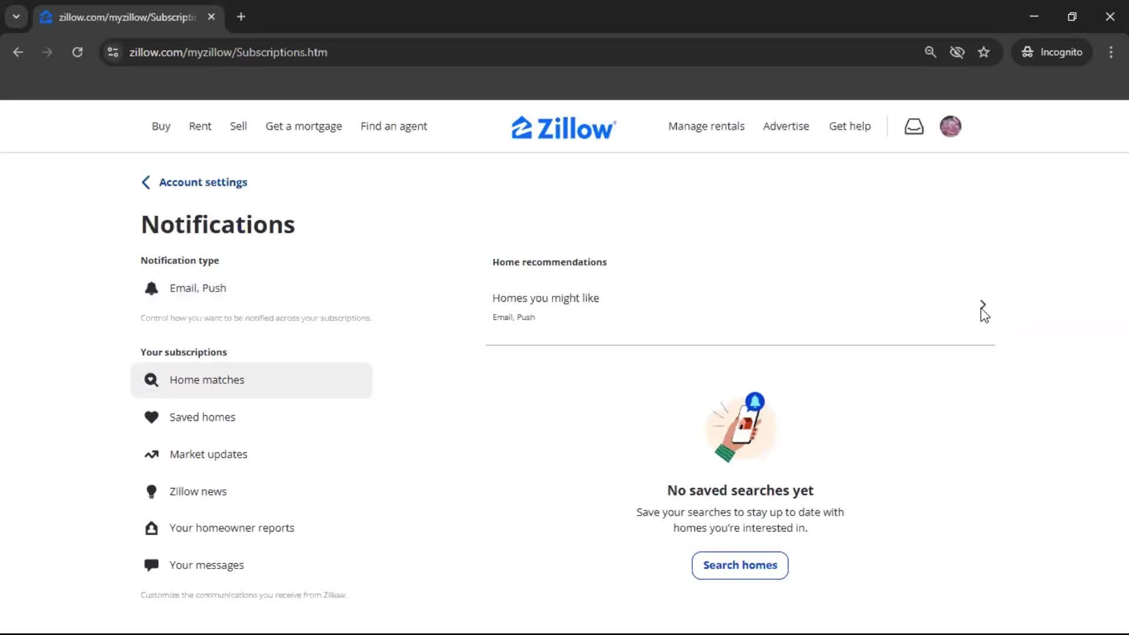Open site information icon in address bar
1129x635 pixels.
(x=113, y=52)
